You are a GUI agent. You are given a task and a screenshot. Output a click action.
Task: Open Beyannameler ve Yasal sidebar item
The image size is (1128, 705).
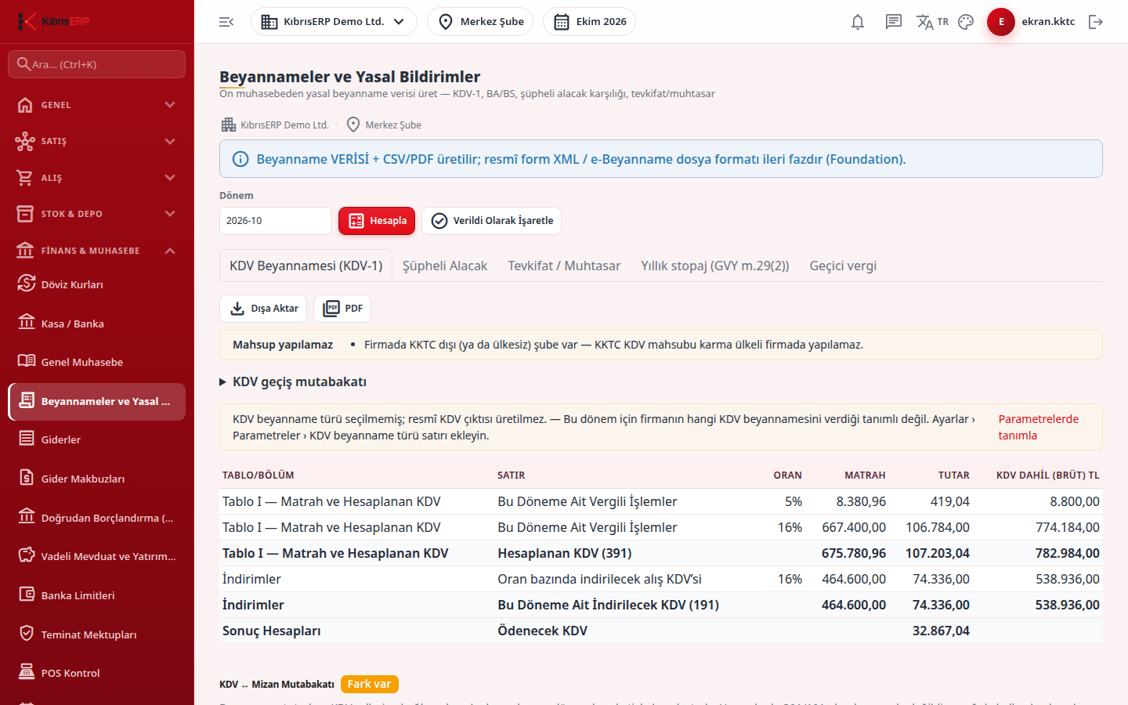pos(97,402)
